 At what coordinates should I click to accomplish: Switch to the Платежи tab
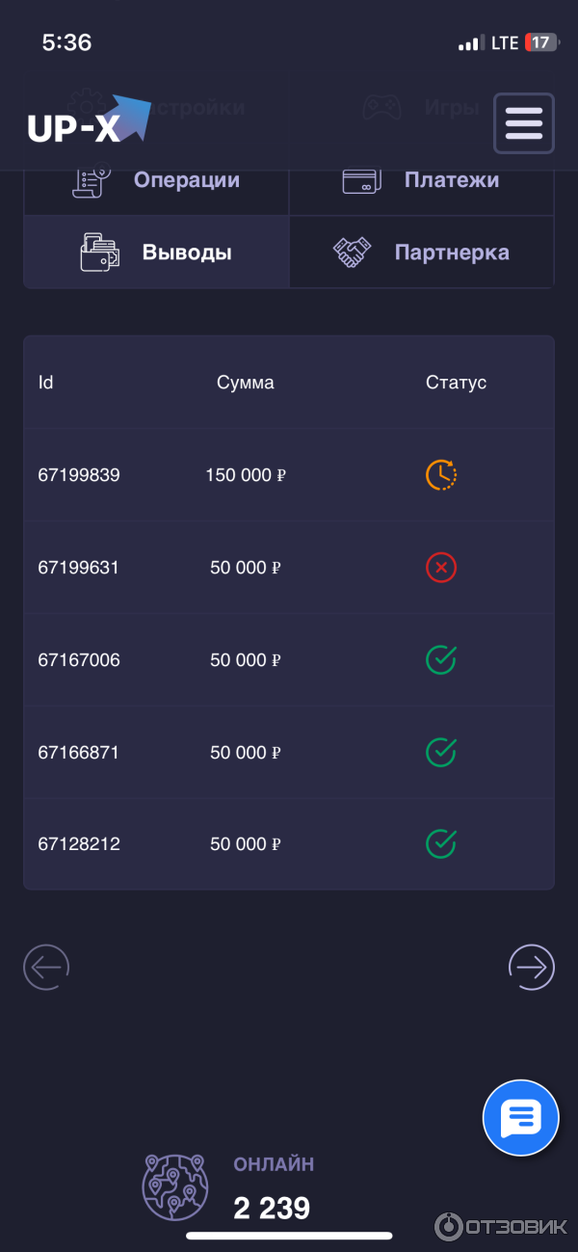[422, 181]
